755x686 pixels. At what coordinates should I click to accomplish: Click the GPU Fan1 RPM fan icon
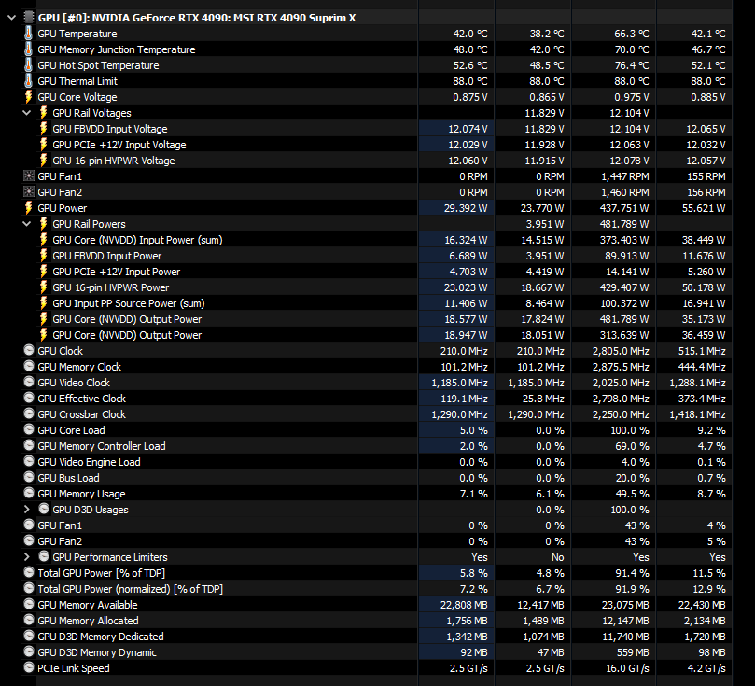coord(28,176)
